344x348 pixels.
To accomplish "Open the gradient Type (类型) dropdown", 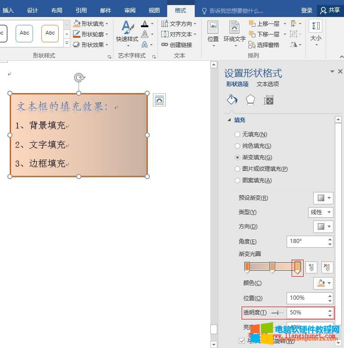I will coord(321,212).
